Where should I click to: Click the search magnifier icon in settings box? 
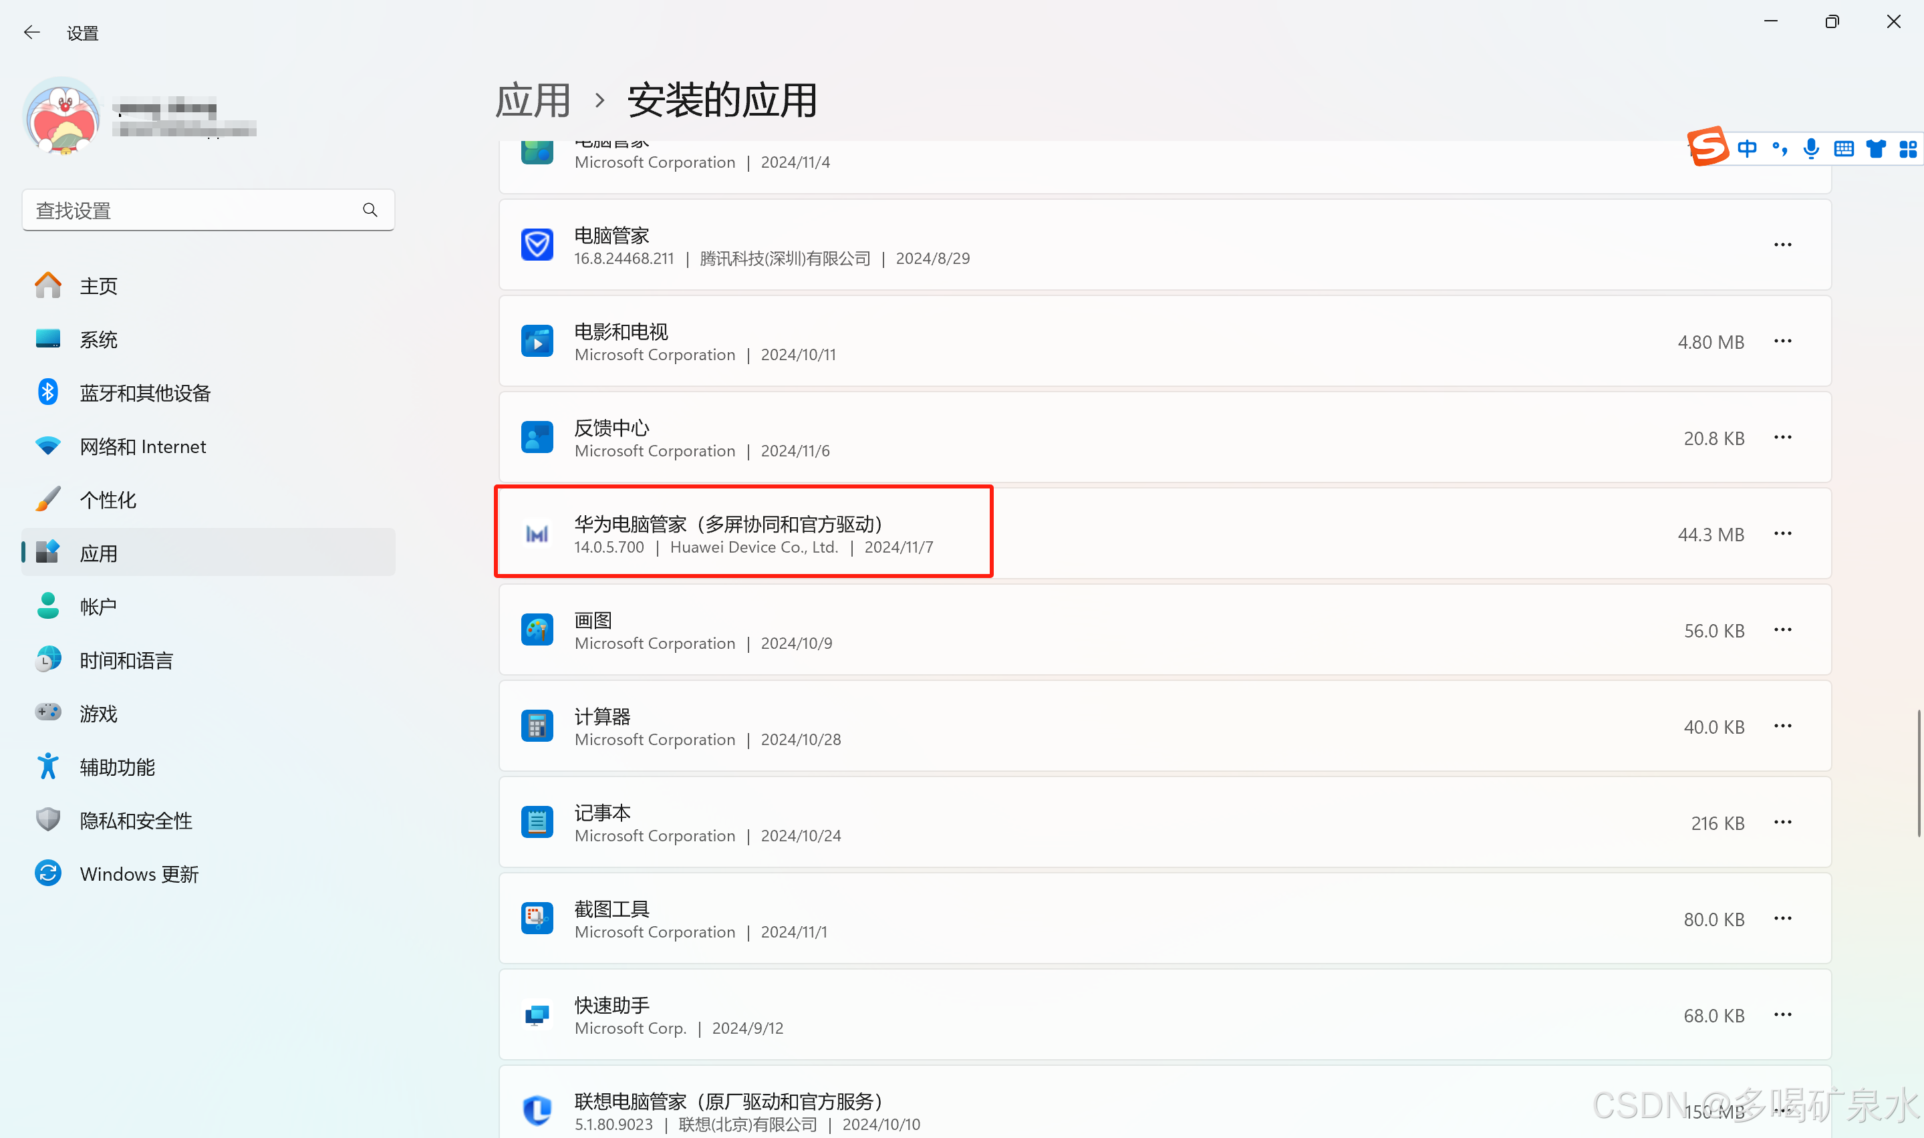pos(370,210)
